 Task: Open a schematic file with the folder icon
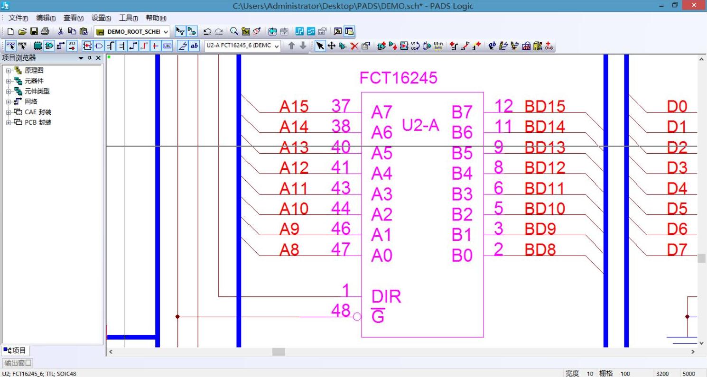click(22, 31)
